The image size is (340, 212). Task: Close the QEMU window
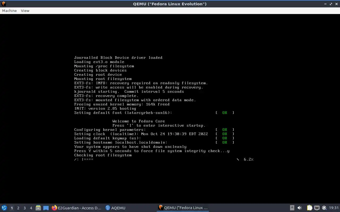pyautogui.click(x=337, y=4)
